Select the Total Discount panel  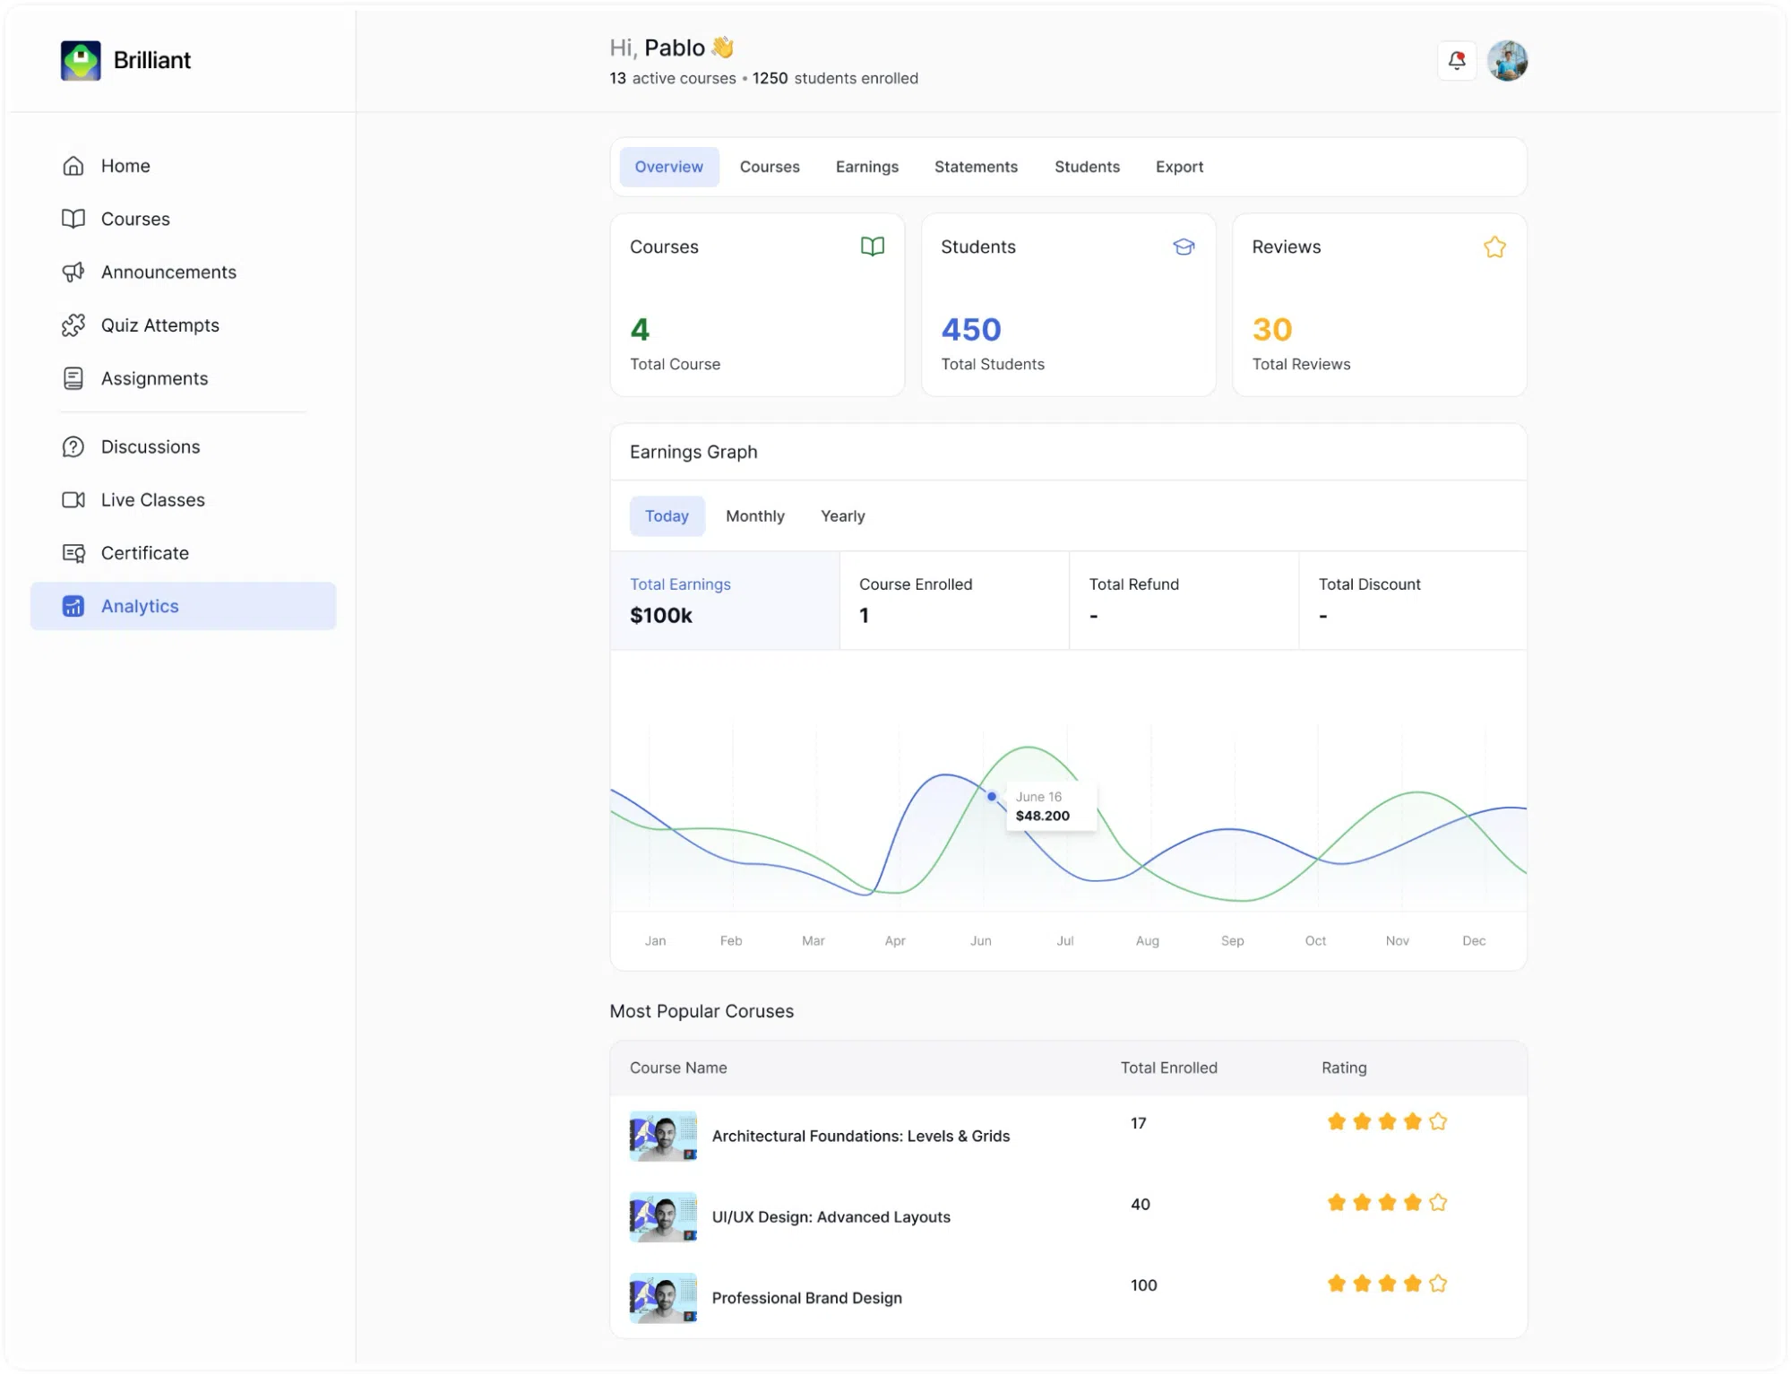(x=1413, y=601)
